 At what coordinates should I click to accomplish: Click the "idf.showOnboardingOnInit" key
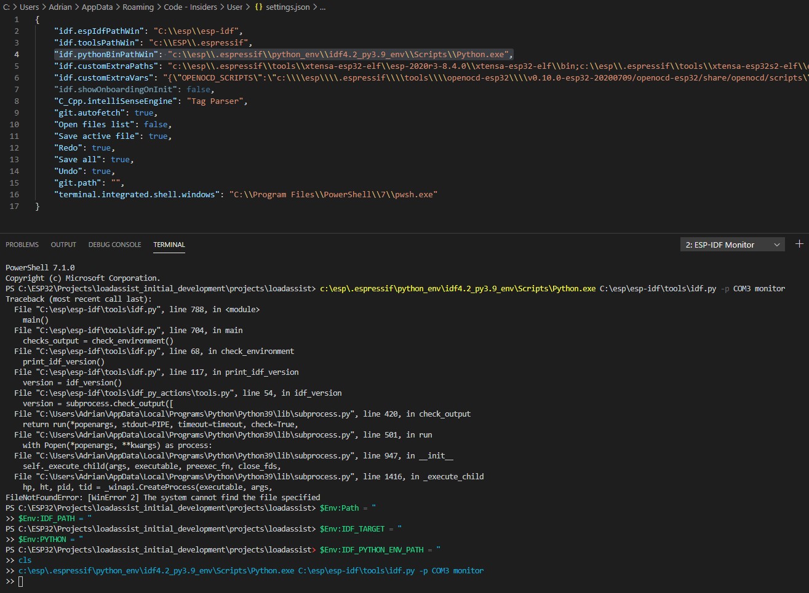click(116, 89)
